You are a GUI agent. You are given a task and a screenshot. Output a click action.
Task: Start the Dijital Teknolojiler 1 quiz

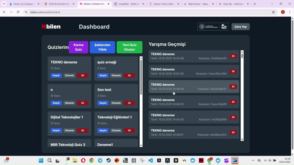coord(56,130)
